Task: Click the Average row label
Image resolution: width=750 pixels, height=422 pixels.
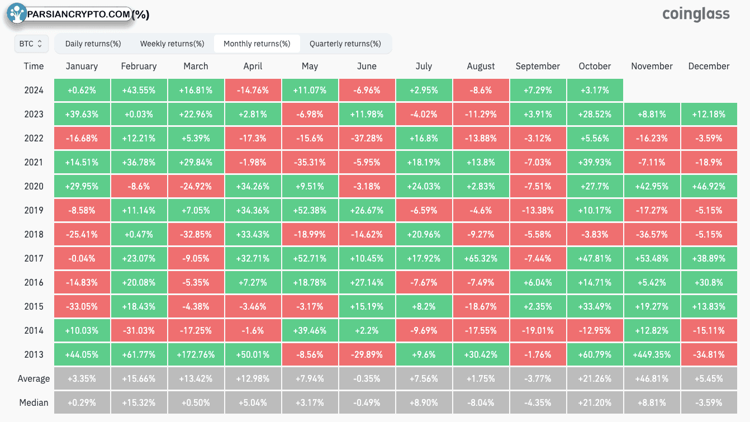Action: [34, 378]
